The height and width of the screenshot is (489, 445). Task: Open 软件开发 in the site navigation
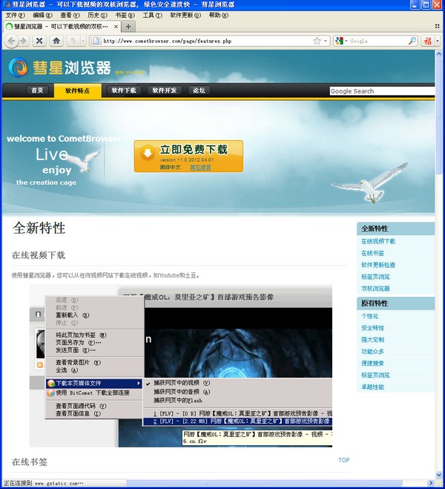click(x=164, y=90)
